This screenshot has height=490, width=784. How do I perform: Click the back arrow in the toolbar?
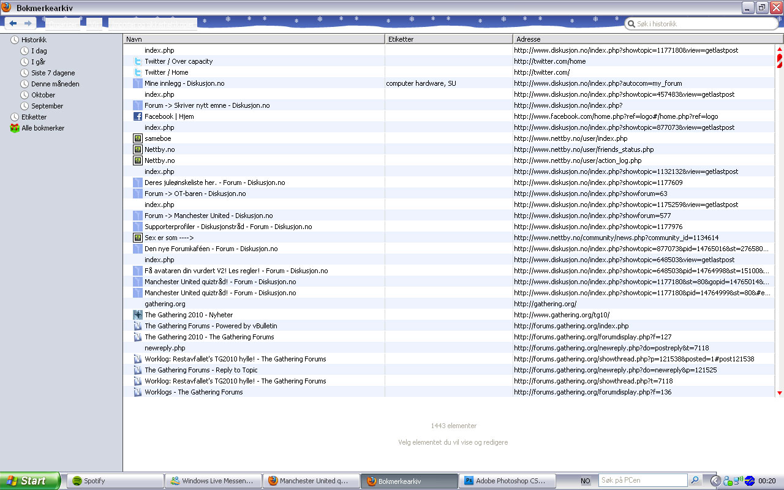(13, 23)
